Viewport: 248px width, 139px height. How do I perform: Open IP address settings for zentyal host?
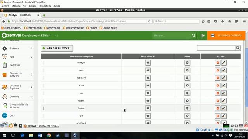(x=148, y=63)
